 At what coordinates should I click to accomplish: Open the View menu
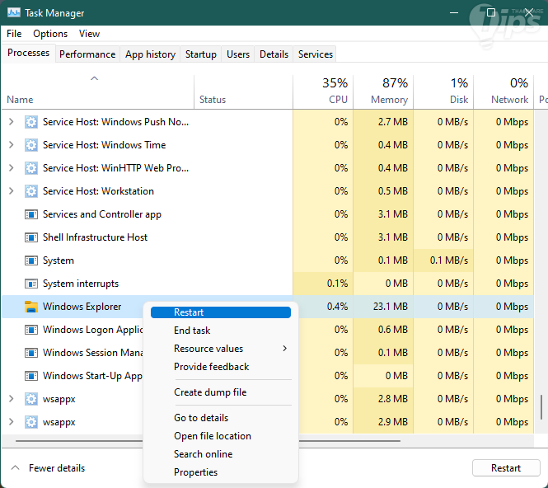point(89,34)
